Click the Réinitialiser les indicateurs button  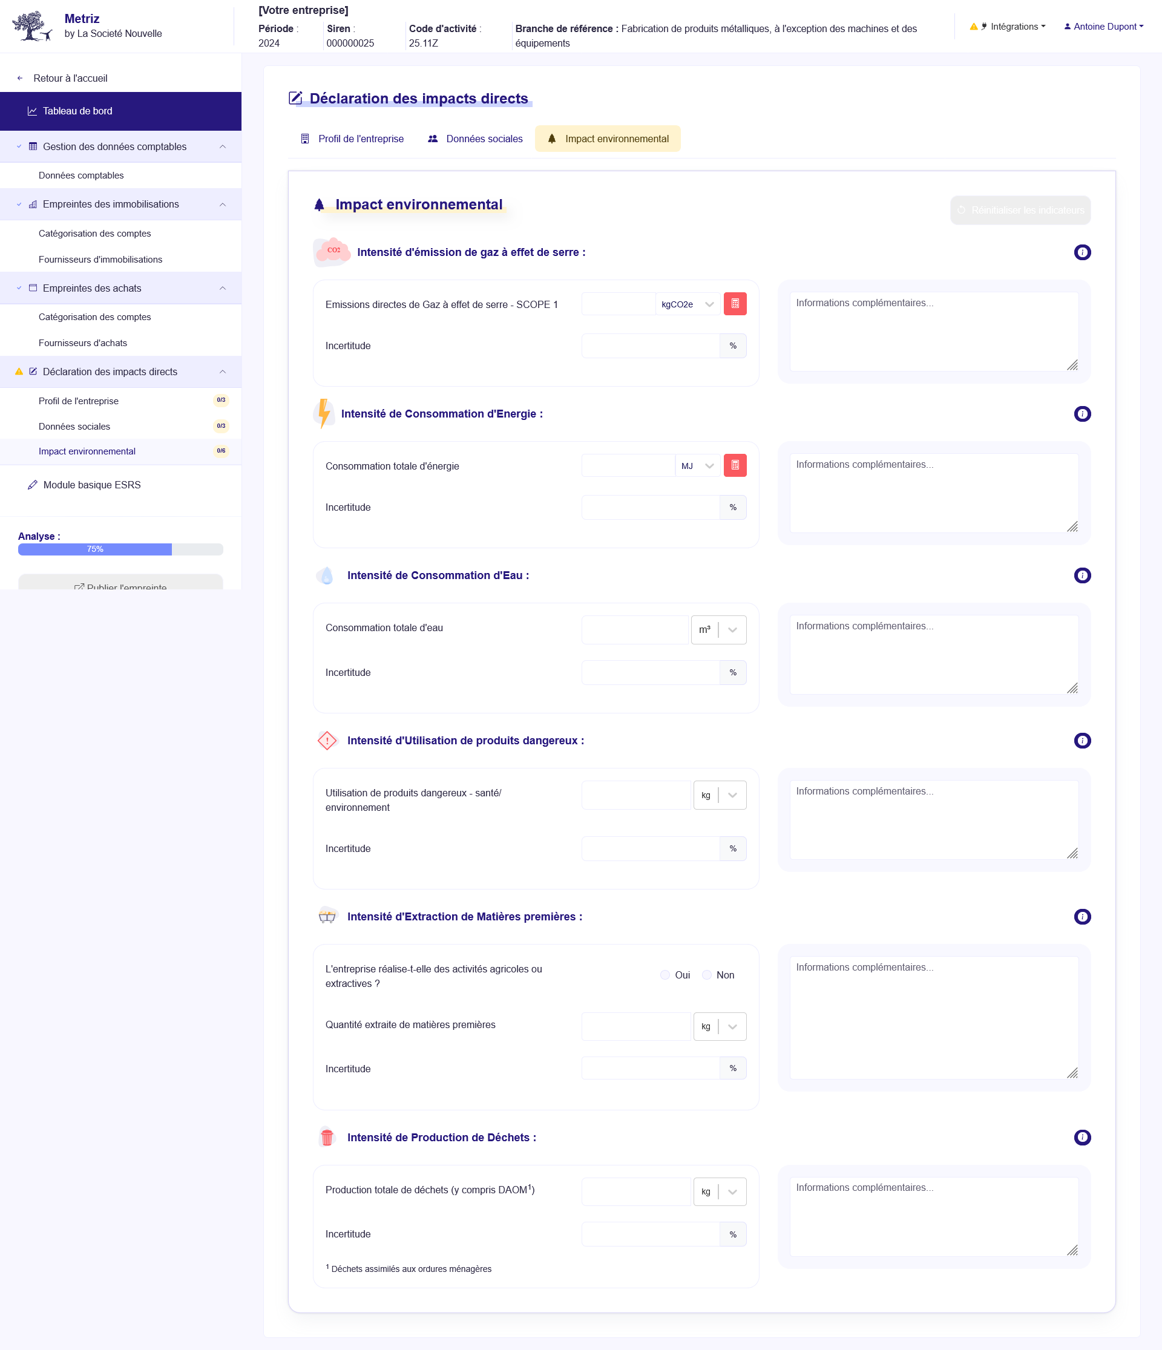point(1019,210)
